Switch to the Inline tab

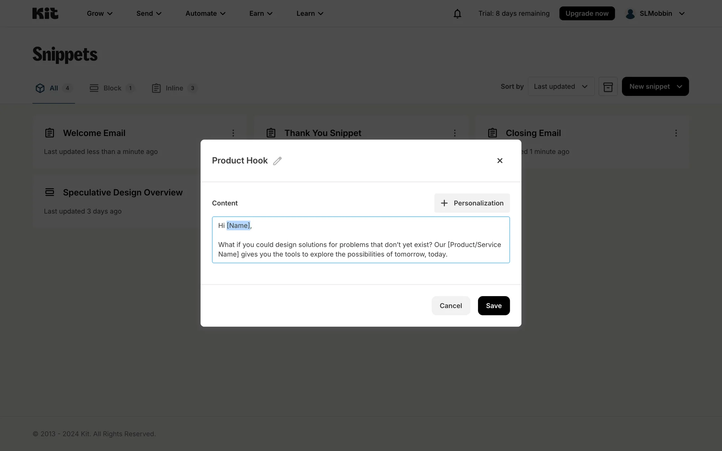(x=174, y=88)
